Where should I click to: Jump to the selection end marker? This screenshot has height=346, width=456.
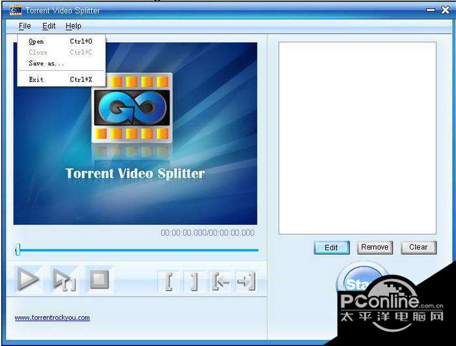[246, 281]
